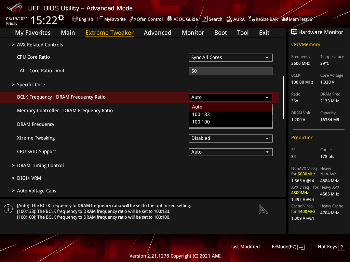This screenshot has width=350, height=262.
Task: Click the 03/19/2021 date display
Action: [17, 19]
